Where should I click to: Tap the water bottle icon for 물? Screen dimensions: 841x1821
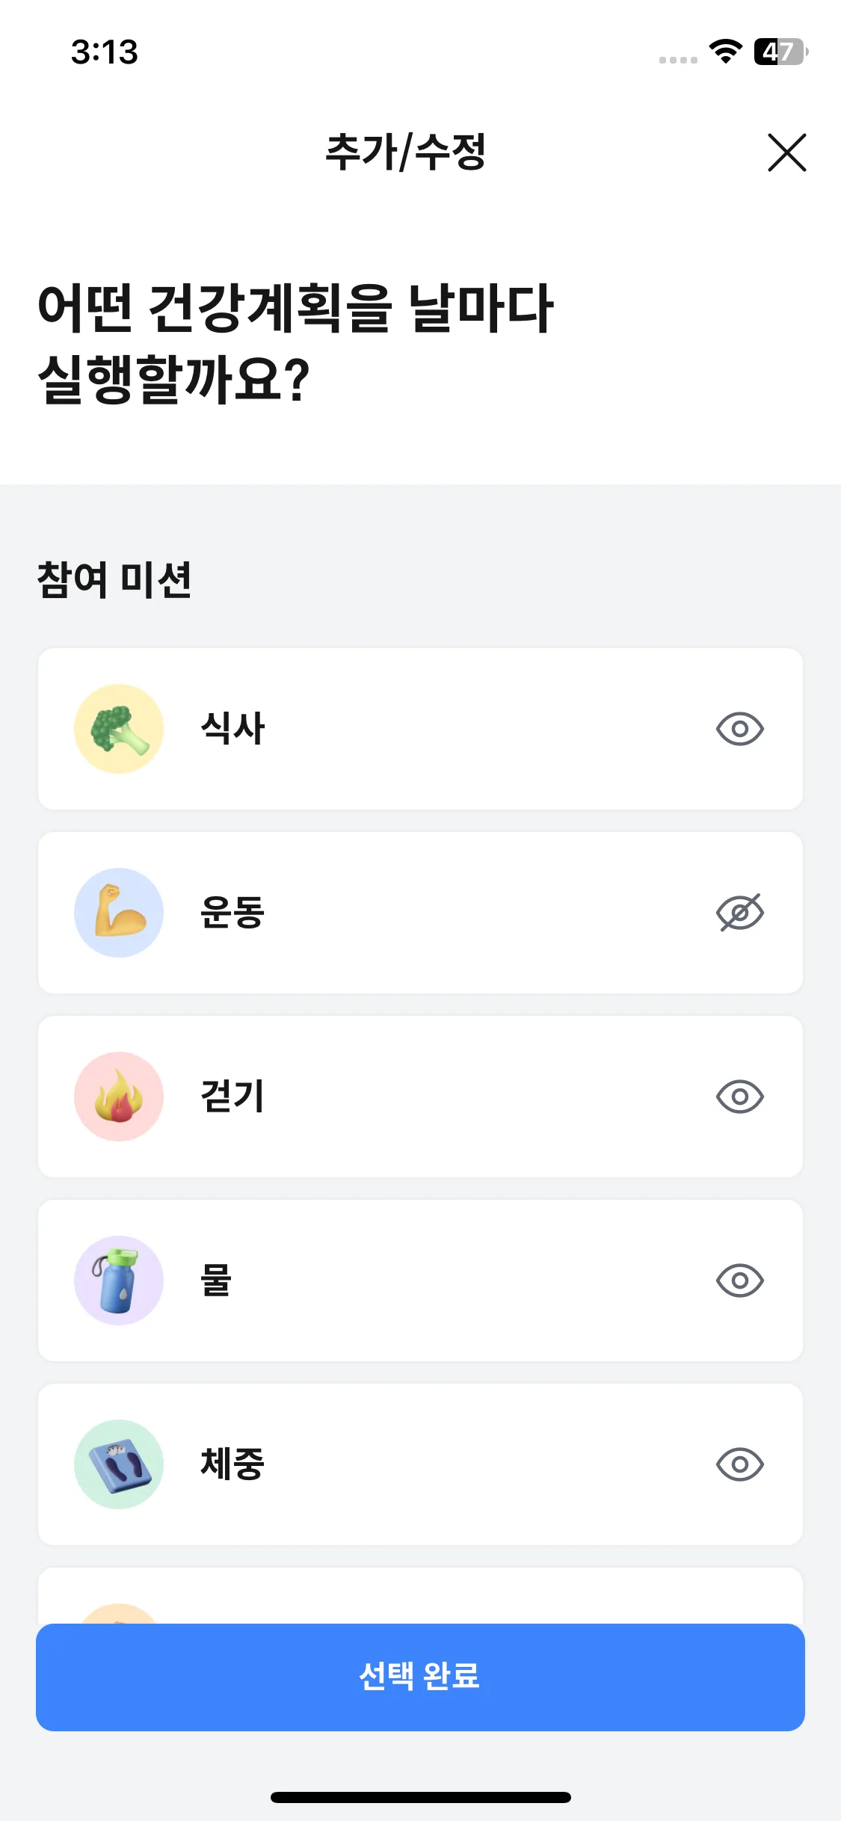(x=119, y=1281)
